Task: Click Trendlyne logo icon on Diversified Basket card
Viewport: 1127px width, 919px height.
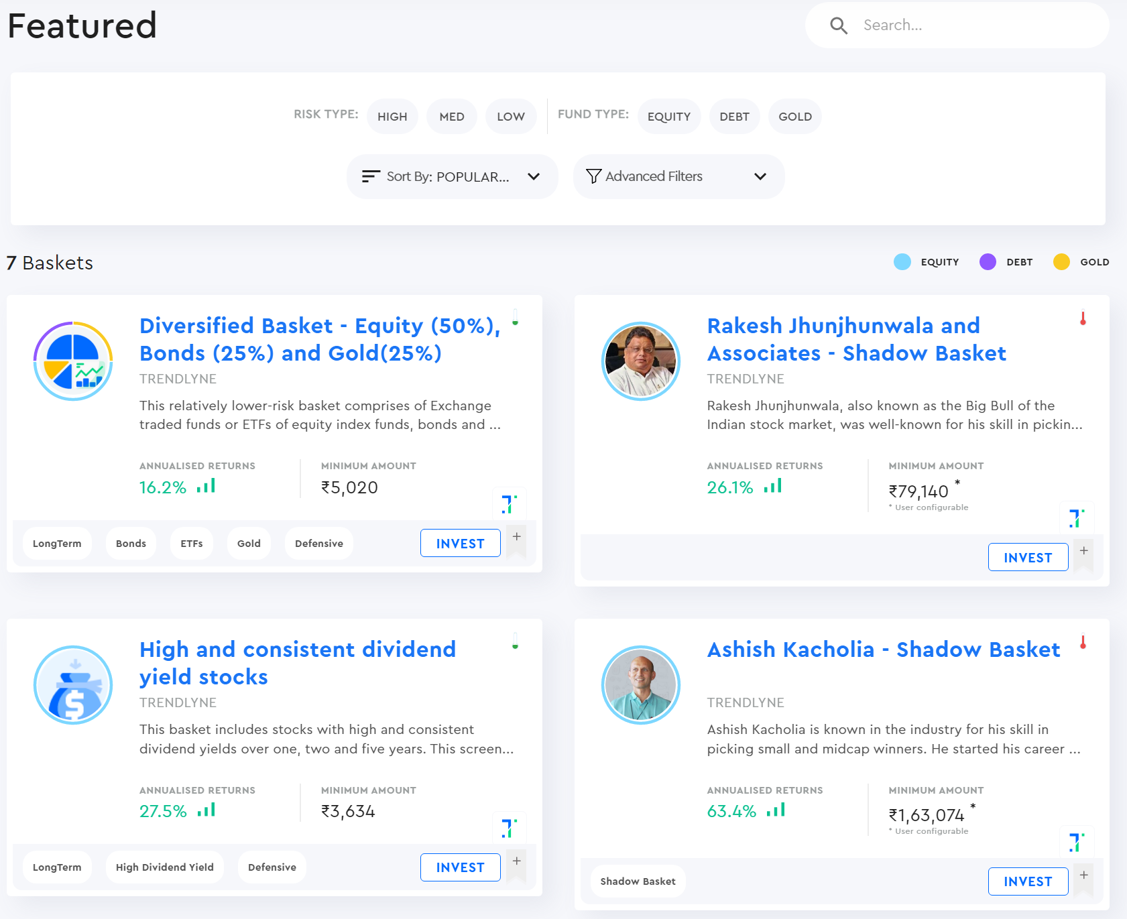Action: (x=510, y=504)
